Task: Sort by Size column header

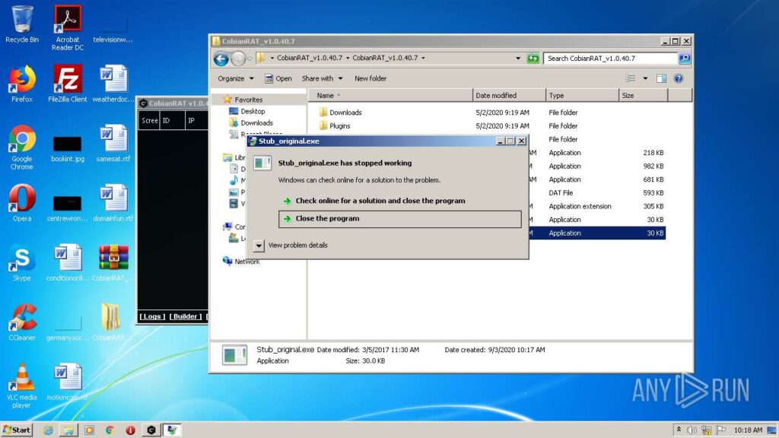Action: [x=644, y=95]
